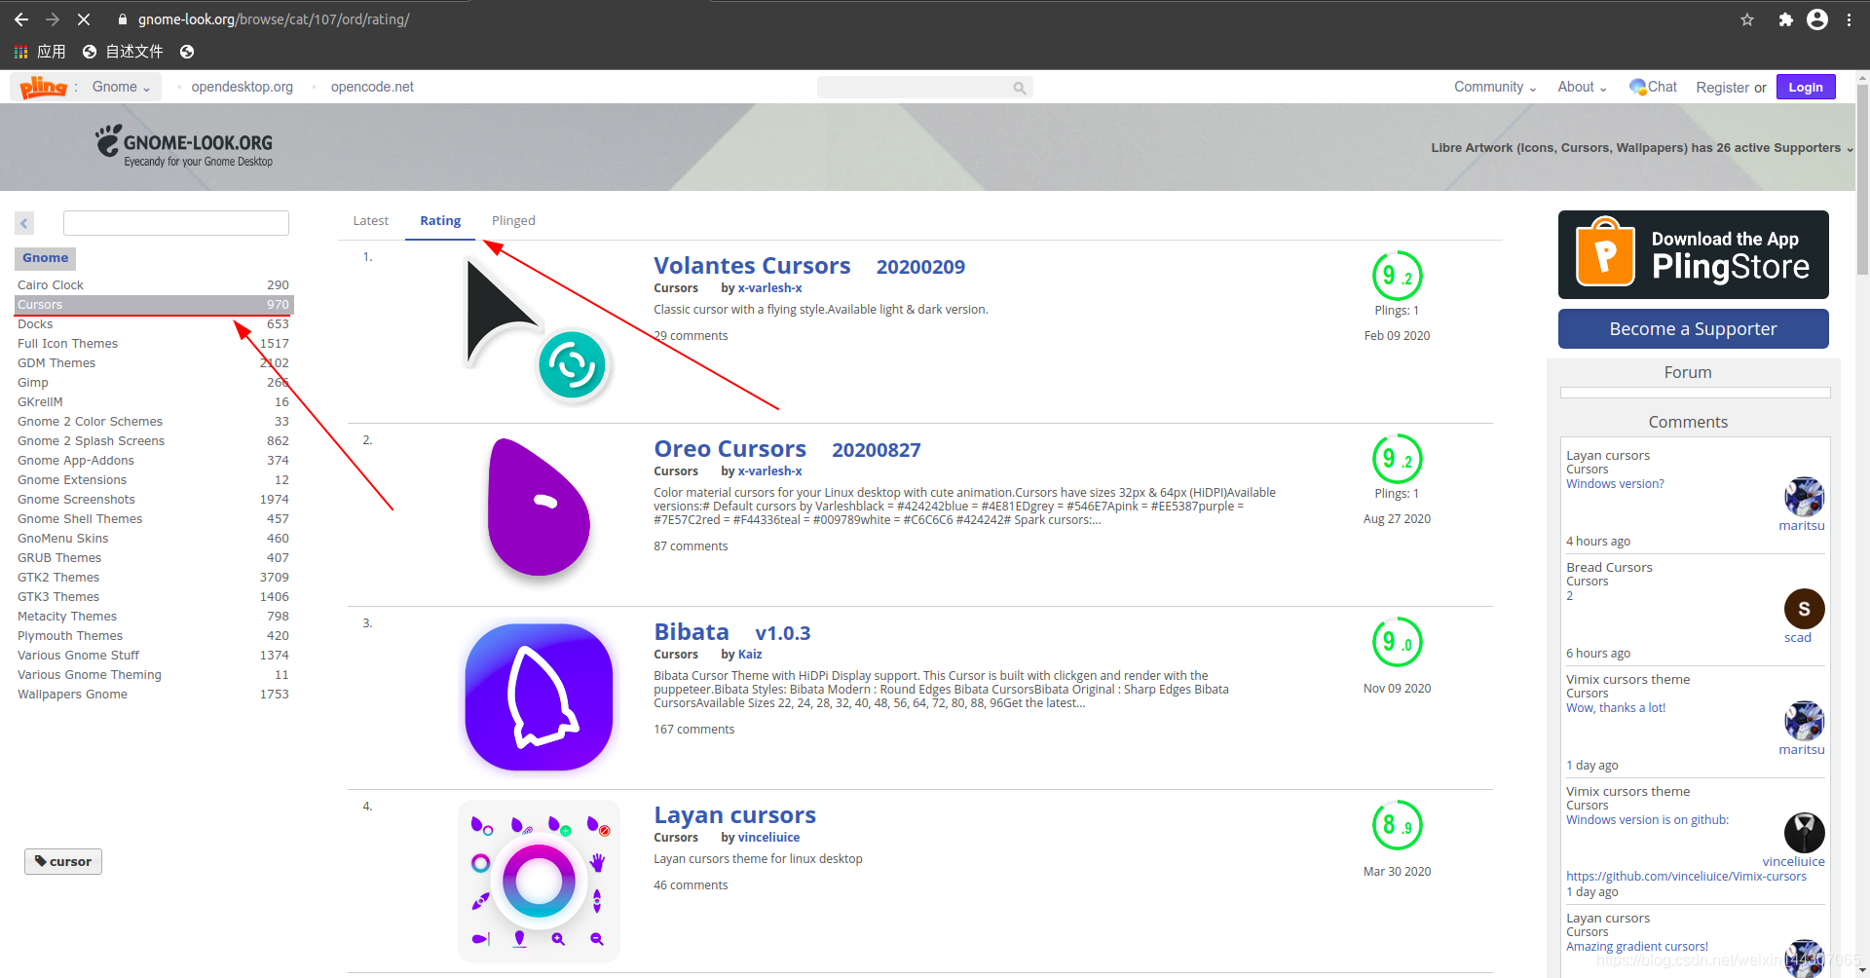
Task: Open the Chrome three-dot menu
Action: (x=1849, y=19)
